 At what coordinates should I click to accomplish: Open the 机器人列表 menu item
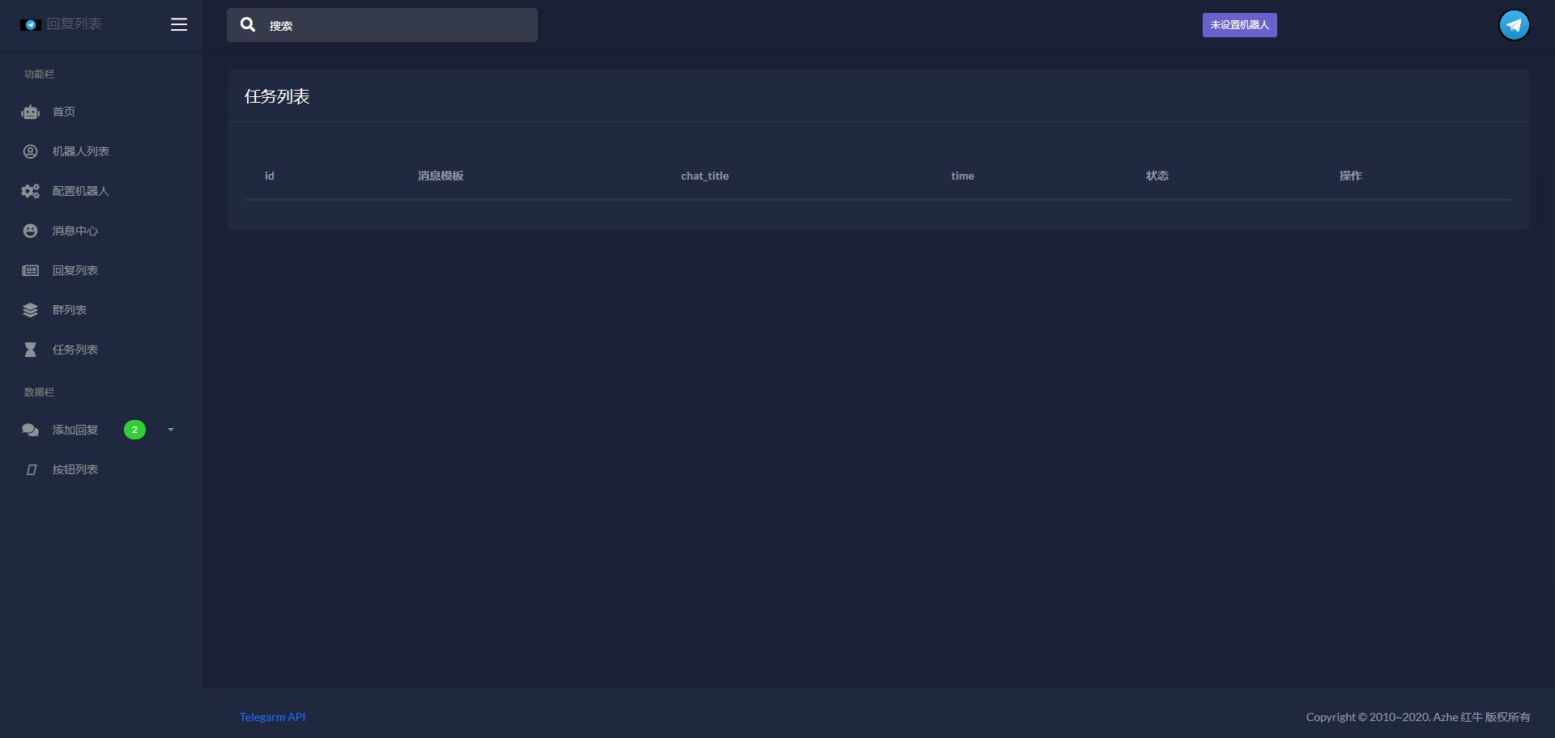(81, 151)
